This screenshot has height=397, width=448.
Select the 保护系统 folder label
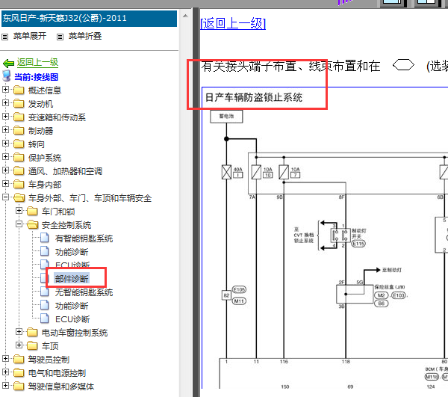45,158
